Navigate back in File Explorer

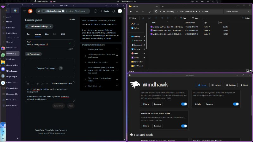[x=131, y=12]
